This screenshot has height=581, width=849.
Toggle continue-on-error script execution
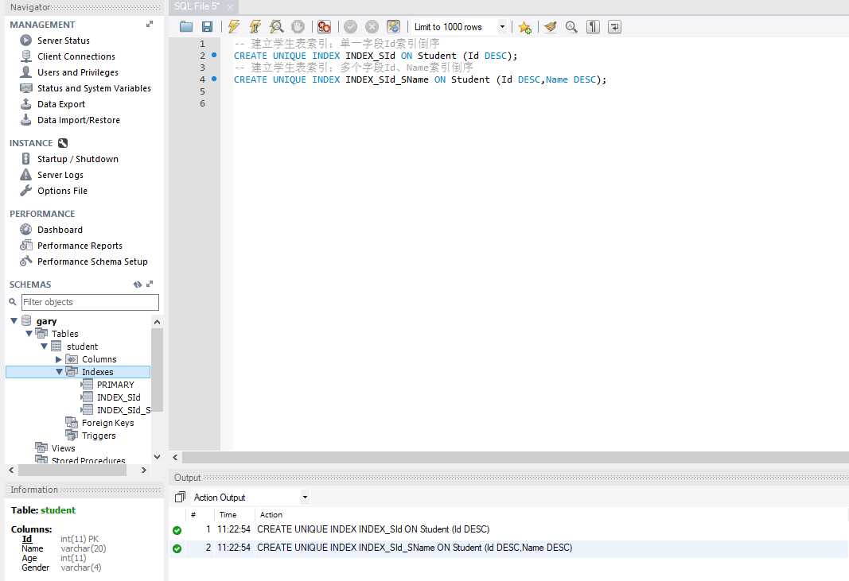[x=325, y=26]
